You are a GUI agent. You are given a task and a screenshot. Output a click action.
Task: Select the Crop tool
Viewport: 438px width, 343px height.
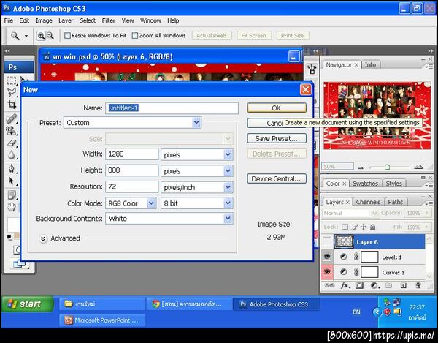12,105
